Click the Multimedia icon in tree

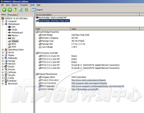(6, 58)
